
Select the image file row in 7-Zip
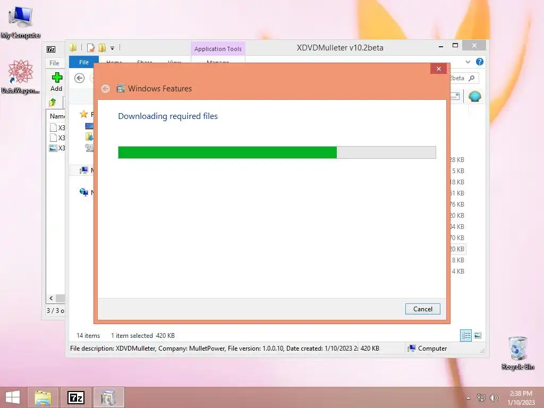(57, 148)
